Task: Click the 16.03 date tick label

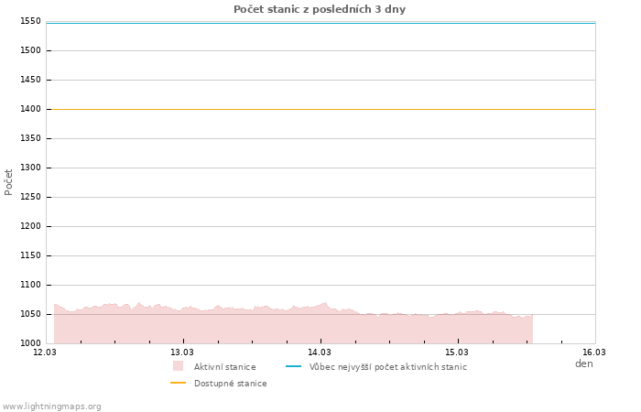Action: point(594,352)
